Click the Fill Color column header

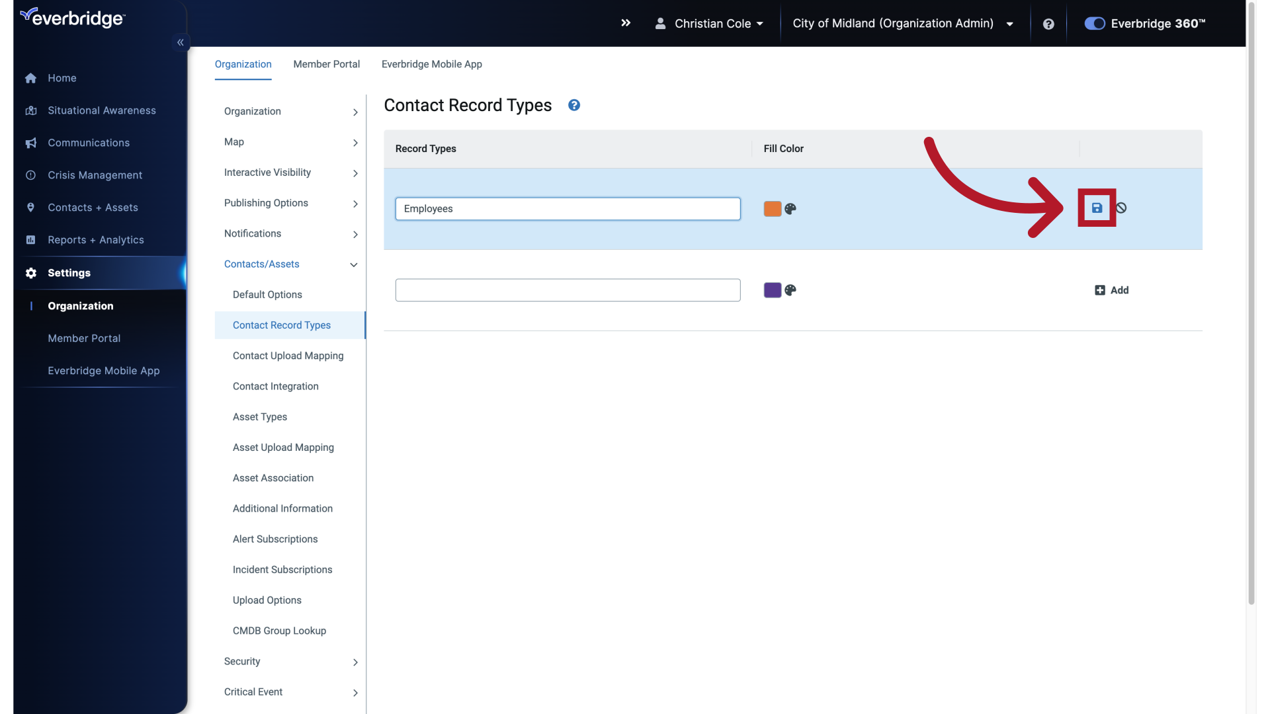(x=784, y=149)
